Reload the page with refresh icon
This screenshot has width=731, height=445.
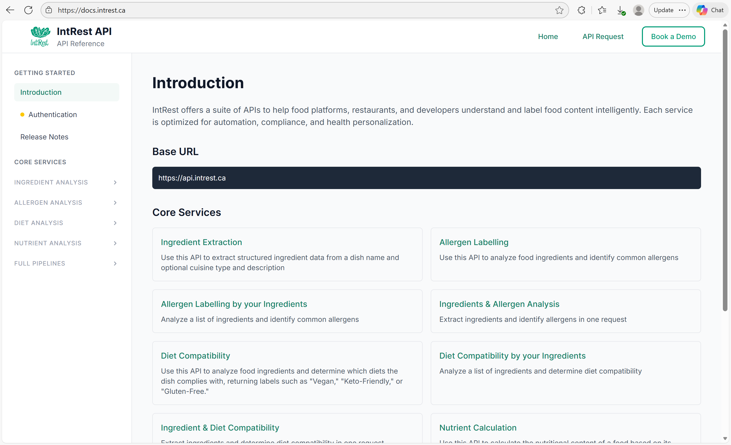pos(28,10)
